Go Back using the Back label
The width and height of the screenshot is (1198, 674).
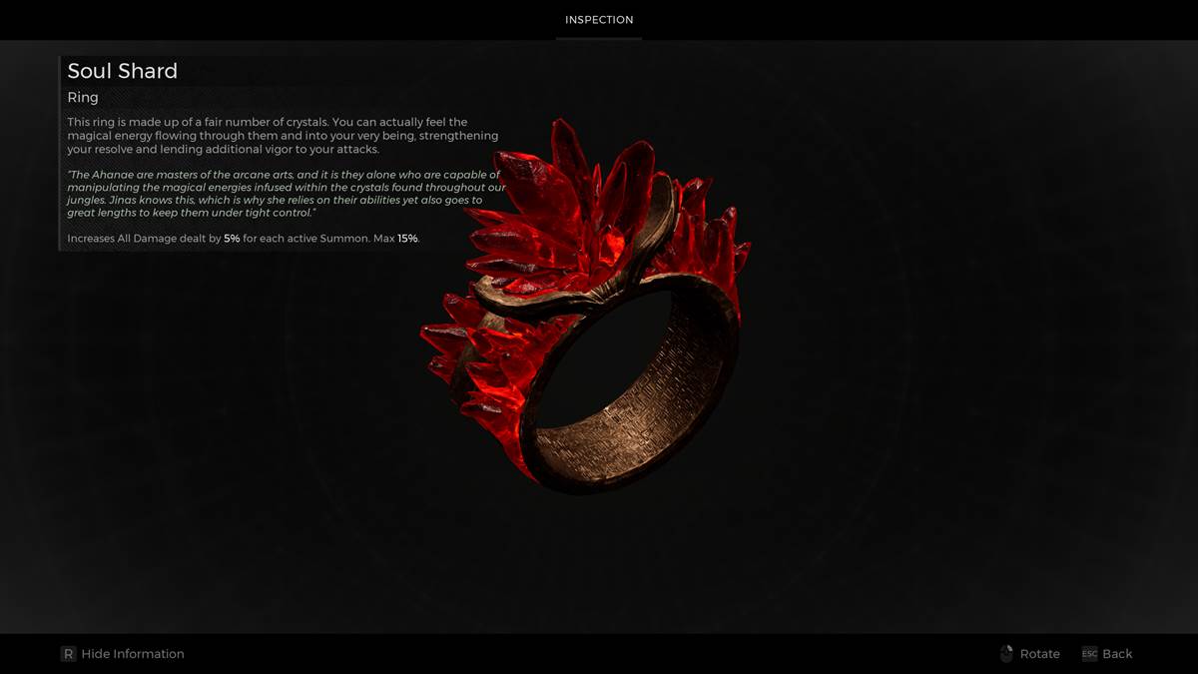tap(1117, 654)
